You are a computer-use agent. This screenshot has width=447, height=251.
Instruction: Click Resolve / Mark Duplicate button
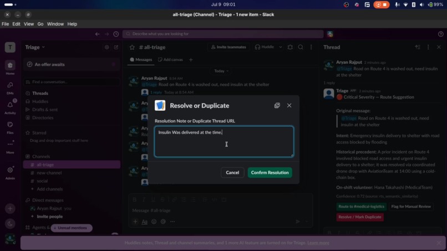[360, 217]
